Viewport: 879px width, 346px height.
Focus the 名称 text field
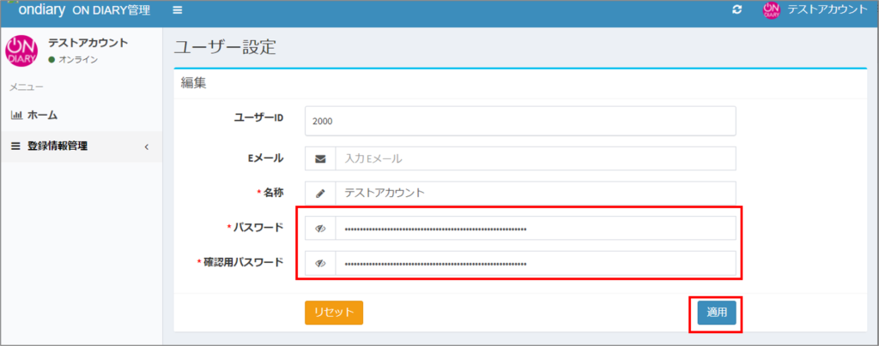tap(535, 194)
